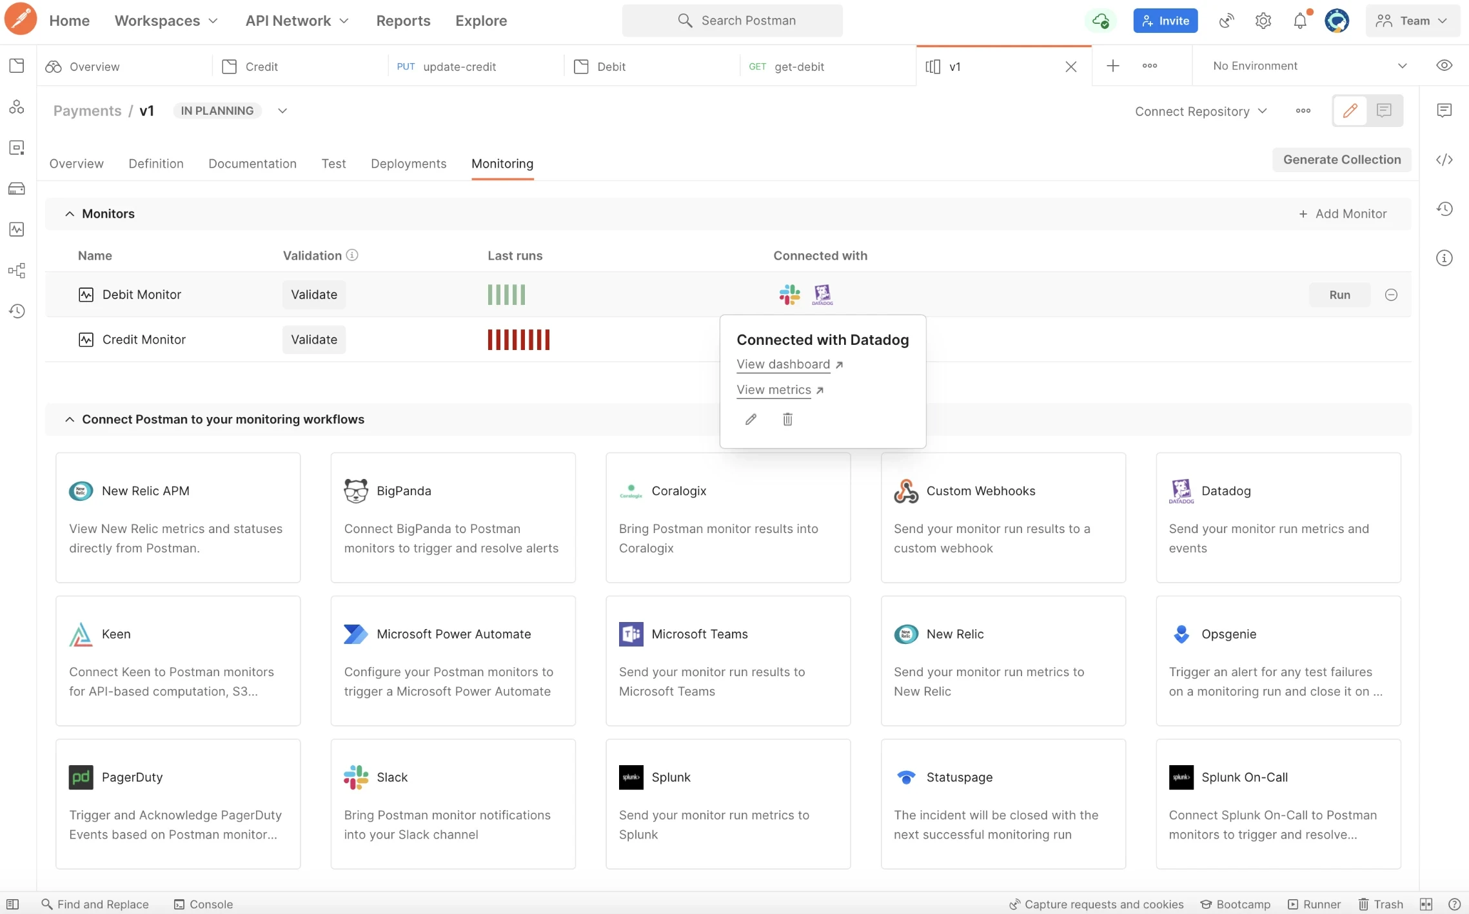Click the Validation info icon
The image size is (1469, 914).
(352, 255)
